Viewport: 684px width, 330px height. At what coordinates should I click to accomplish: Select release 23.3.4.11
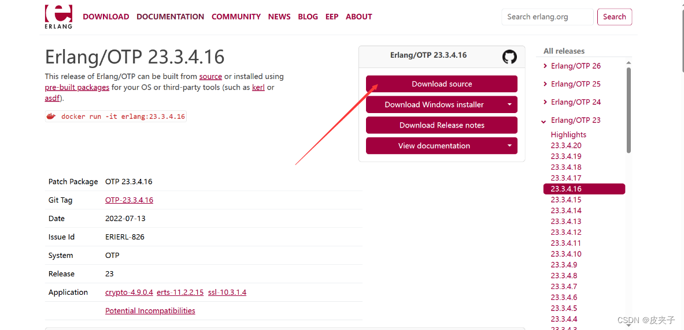coord(566,243)
